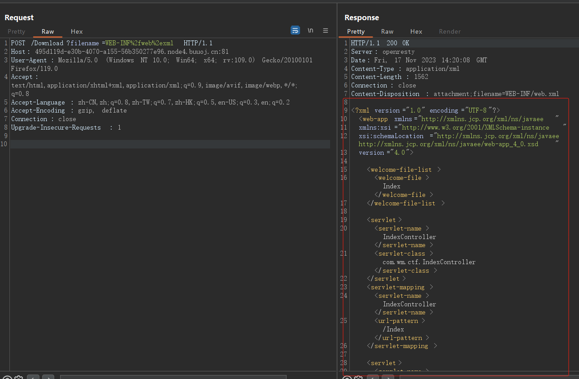Click the Content-Length: 1562 header

(389, 77)
